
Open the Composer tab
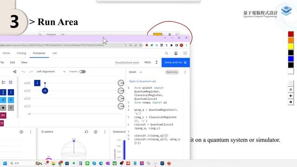click(x=39, y=53)
